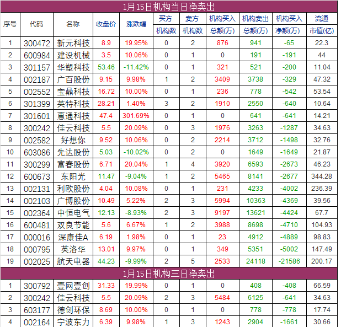Click the '流通' header cell
341x327 pixels.
coord(322,19)
